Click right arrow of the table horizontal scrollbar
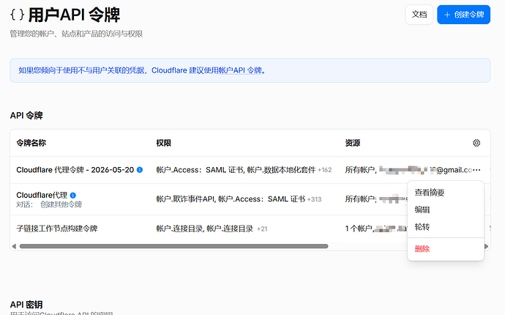 coord(486,246)
